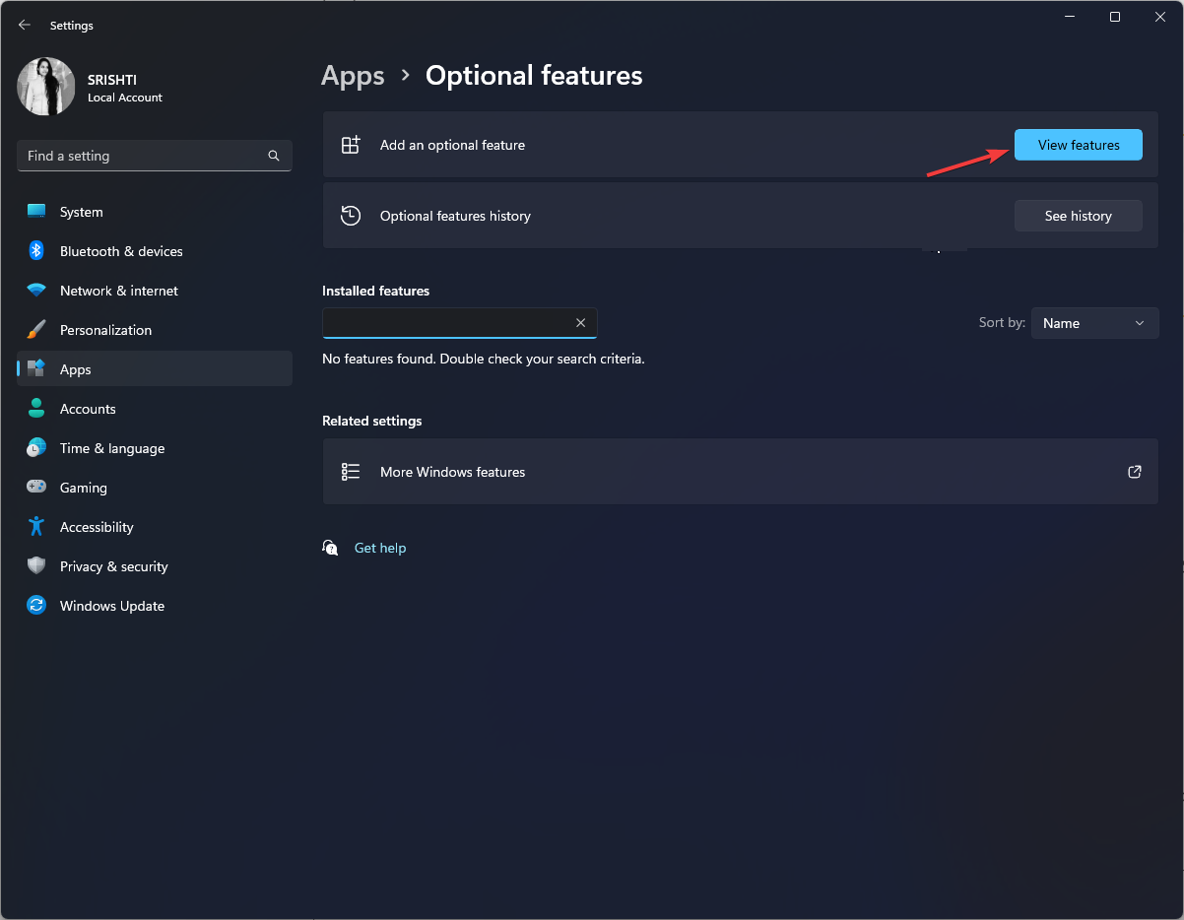Open the System settings category
1184x920 pixels.
pyautogui.click(x=155, y=212)
